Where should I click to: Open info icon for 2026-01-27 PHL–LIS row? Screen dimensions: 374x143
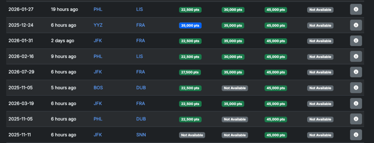(356, 9)
